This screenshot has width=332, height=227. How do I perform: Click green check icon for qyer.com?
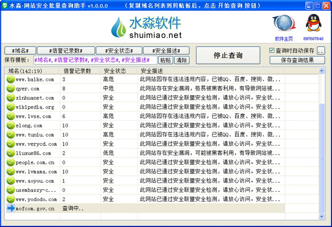[x=11, y=88]
